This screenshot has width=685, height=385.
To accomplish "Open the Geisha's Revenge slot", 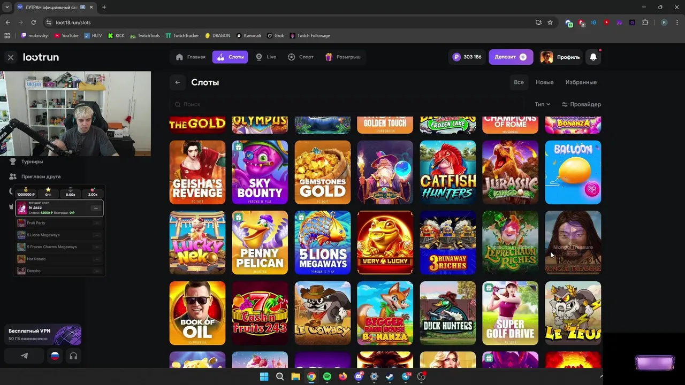I will pyautogui.click(x=197, y=172).
